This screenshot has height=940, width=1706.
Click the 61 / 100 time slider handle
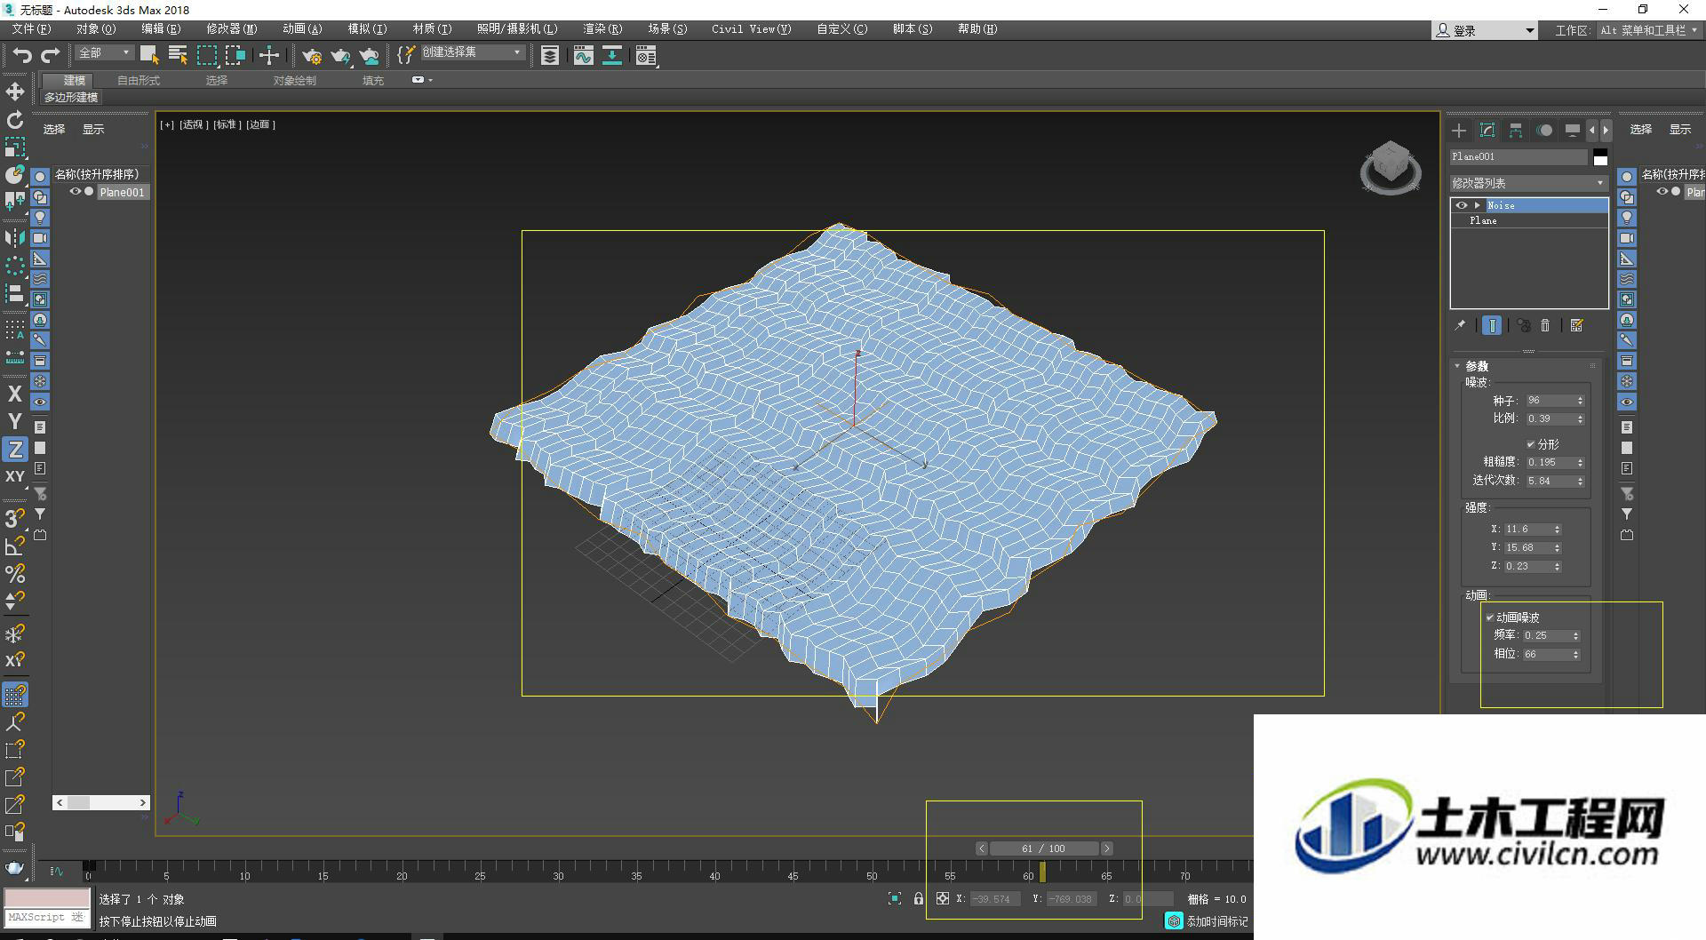click(1044, 848)
